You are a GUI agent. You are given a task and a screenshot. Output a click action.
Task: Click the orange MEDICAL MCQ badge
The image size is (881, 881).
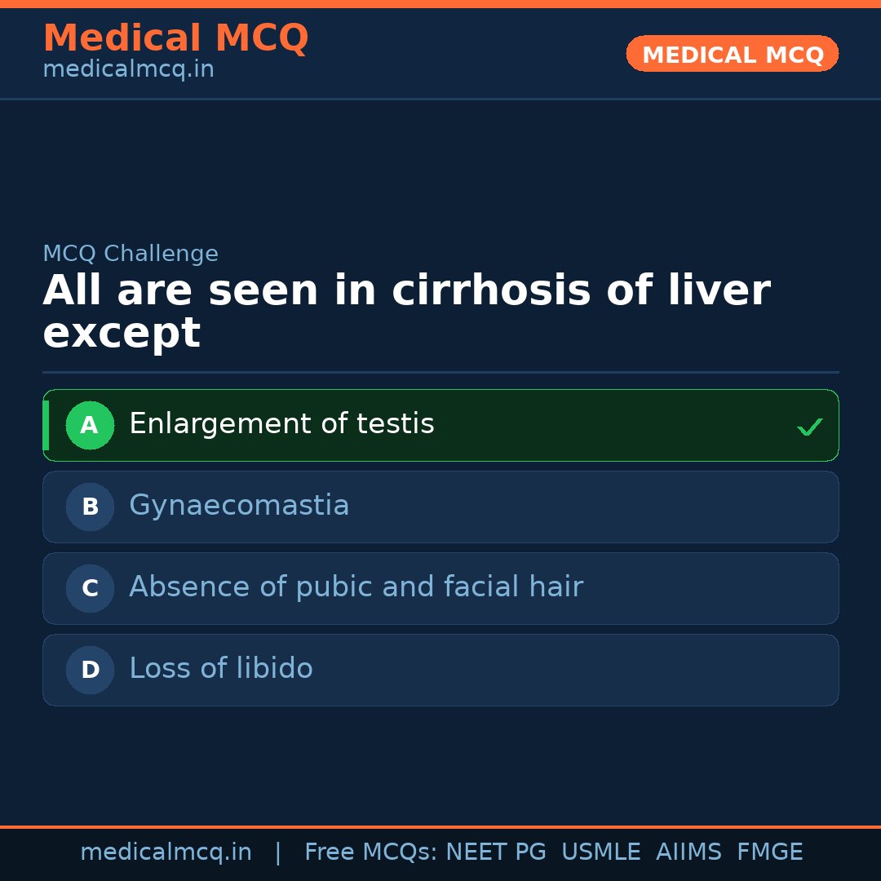click(x=732, y=54)
